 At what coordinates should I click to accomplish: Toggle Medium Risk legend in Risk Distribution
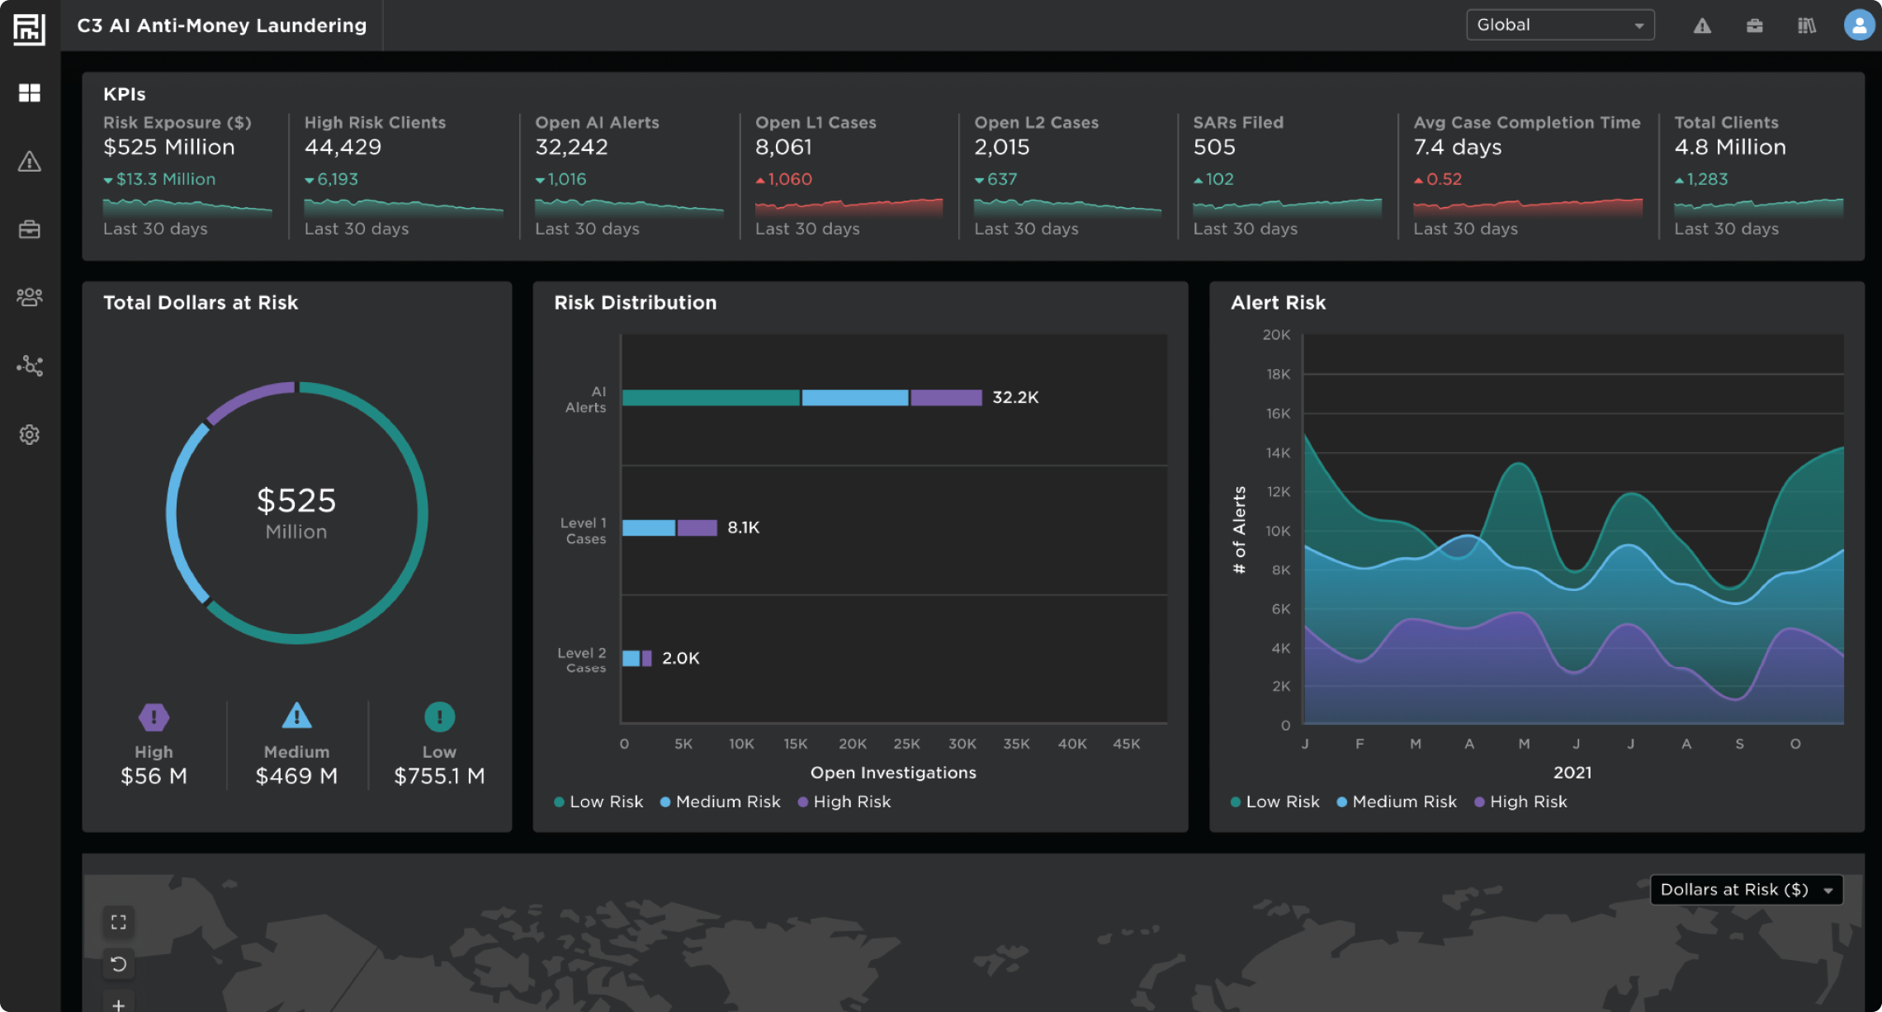tap(720, 802)
